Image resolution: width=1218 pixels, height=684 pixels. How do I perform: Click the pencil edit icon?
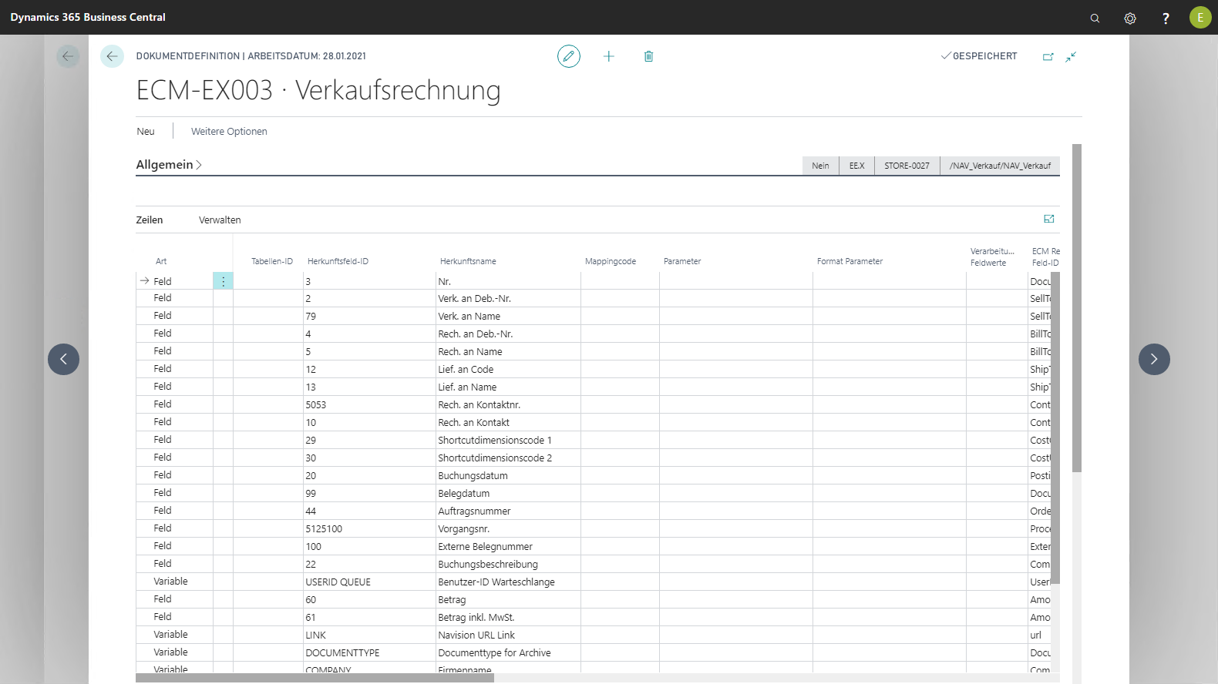569,56
